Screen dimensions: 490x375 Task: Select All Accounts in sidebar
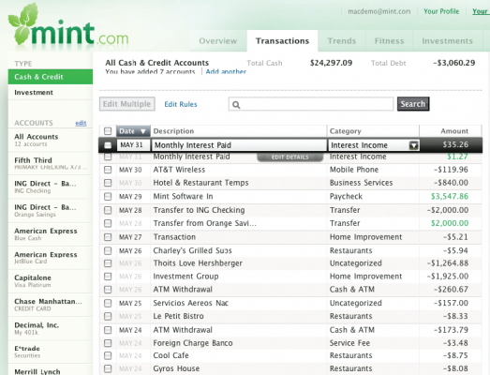51,140
